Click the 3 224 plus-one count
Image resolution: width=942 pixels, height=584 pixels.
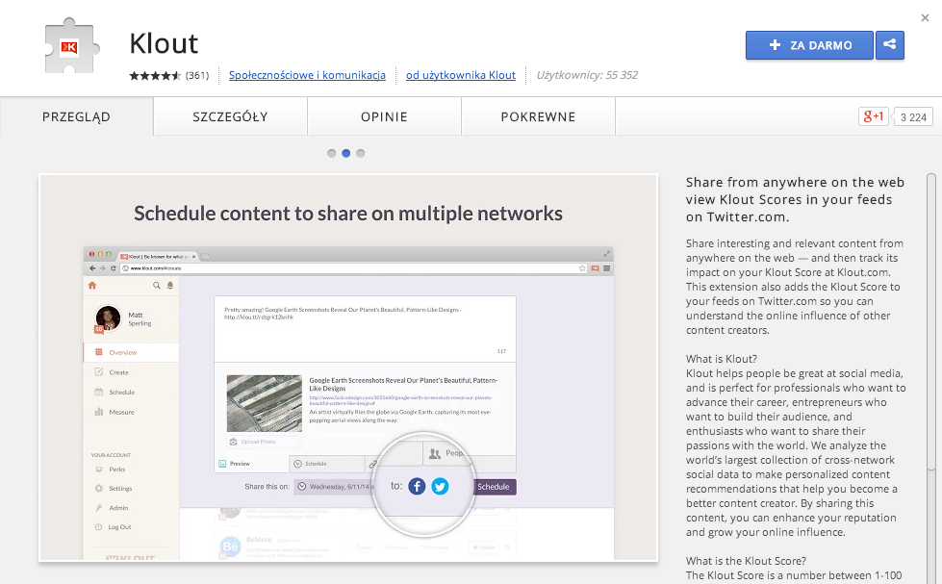click(913, 117)
